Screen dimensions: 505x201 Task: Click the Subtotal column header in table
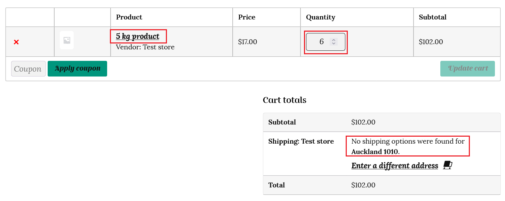pos(432,17)
